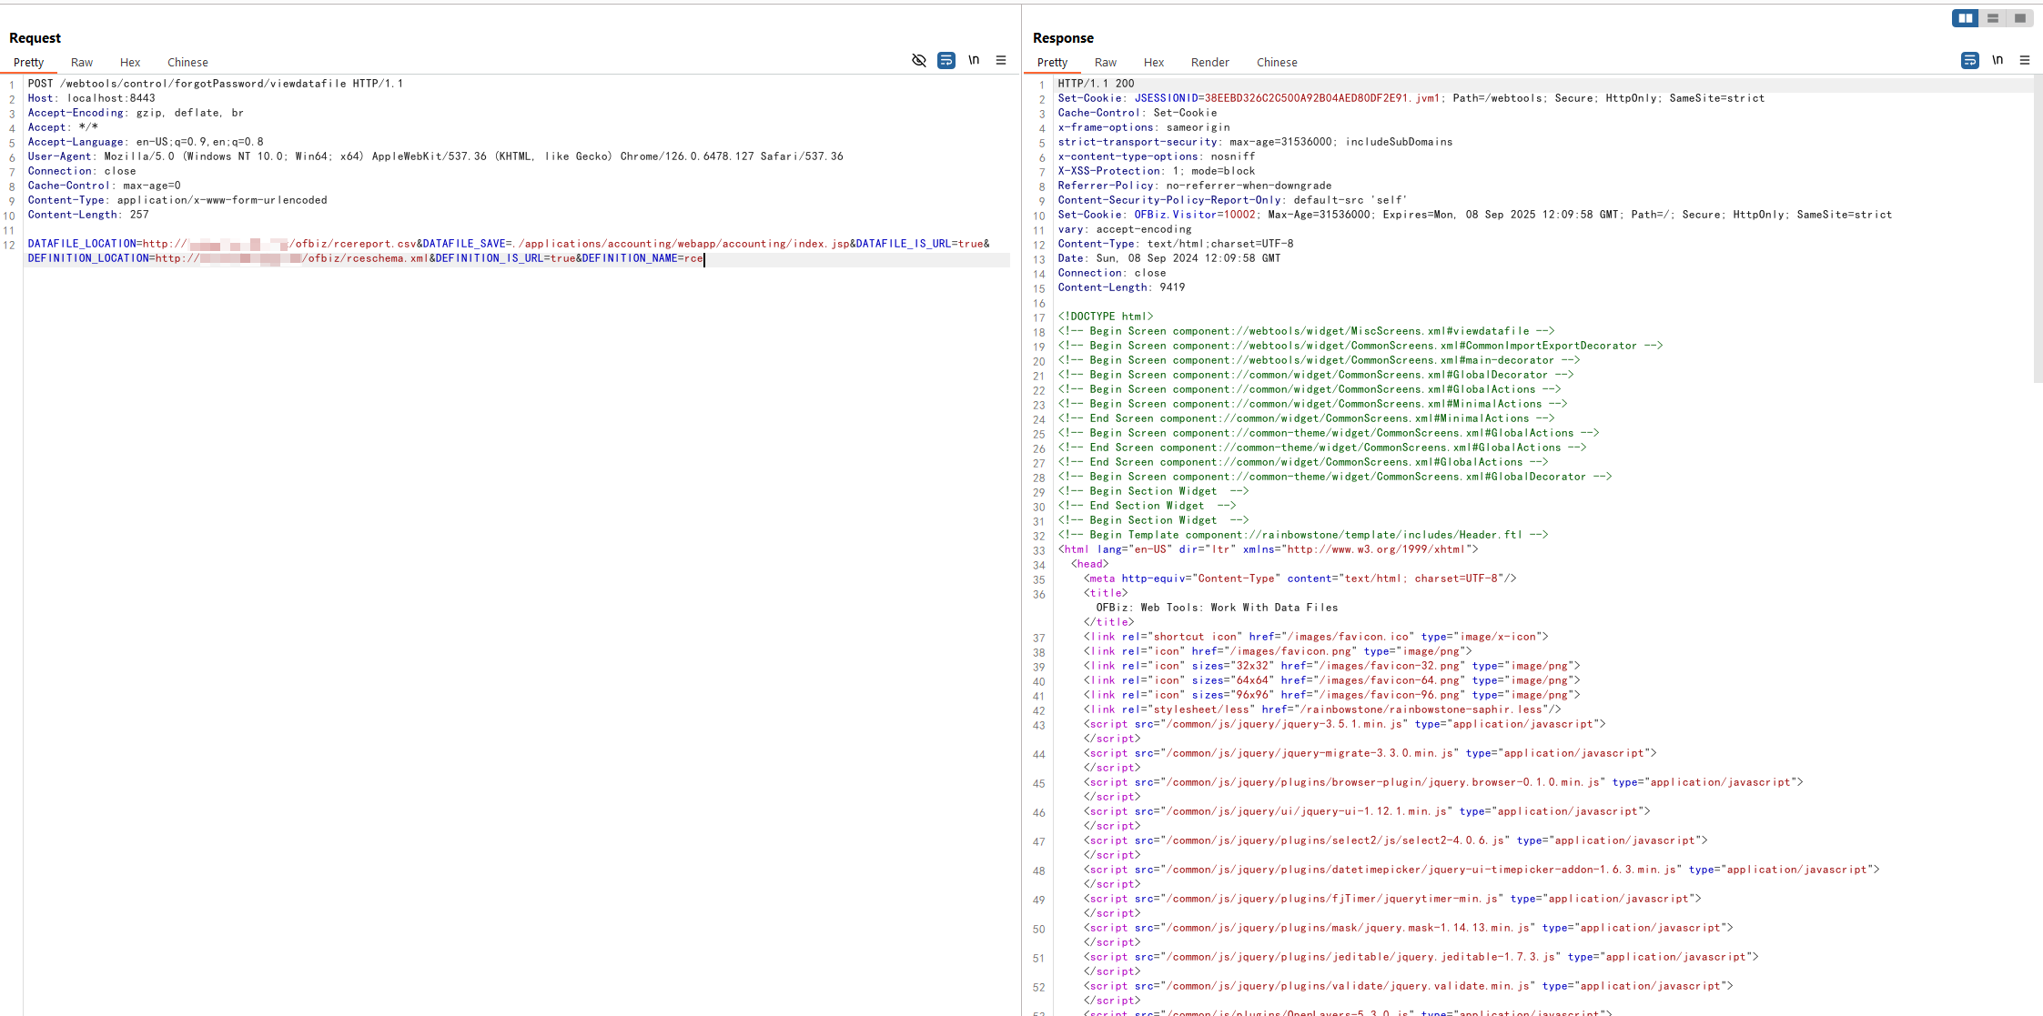Show non-printable \n characters in Request
Screen dimensions: 2043x1016
(974, 60)
